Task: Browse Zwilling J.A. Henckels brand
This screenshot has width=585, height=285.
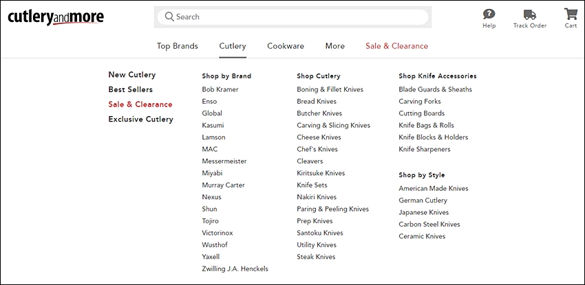Action: click(x=235, y=269)
